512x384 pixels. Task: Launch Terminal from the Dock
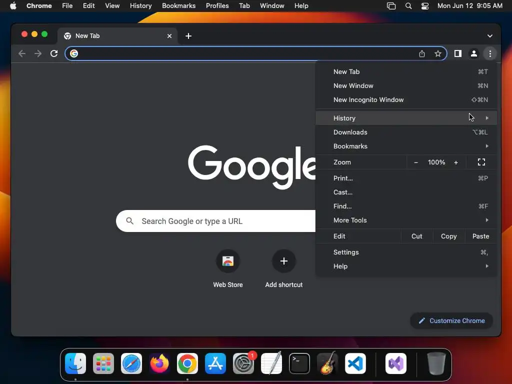[299, 363]
